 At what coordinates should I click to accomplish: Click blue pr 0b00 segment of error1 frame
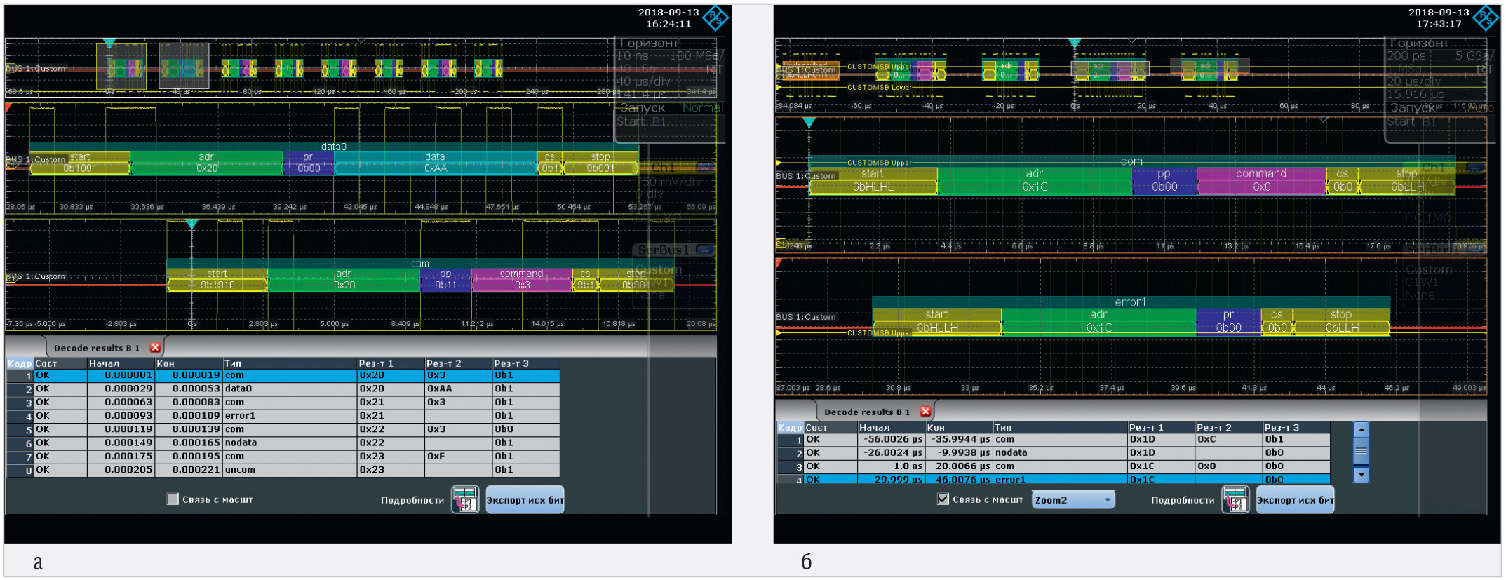click(x=1228, y=321)
